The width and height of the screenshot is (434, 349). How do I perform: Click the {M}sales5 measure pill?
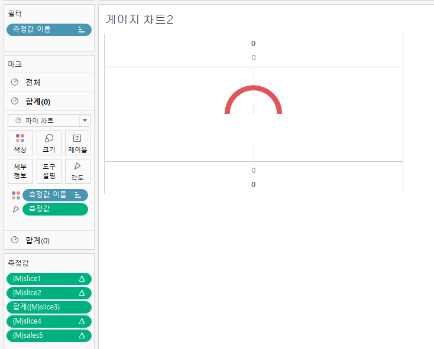49,335
